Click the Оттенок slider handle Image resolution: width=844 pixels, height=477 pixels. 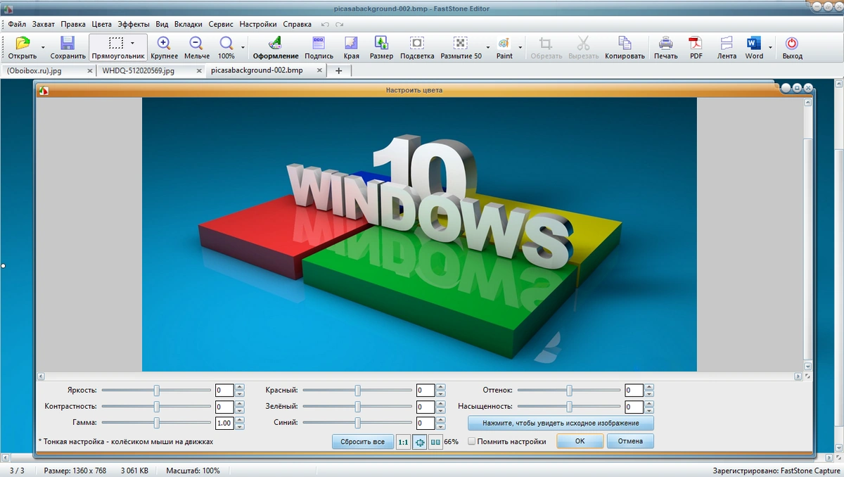569,390
